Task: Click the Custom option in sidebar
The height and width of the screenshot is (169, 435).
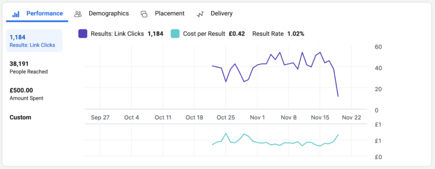Action: coord(20,117)
